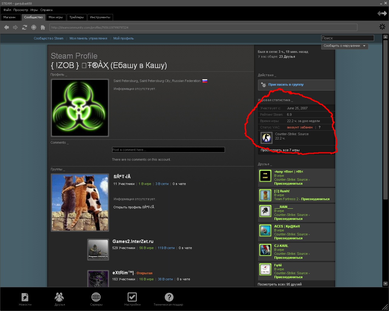Open Новости in the bottom bar

pyautogui.click(x=25, y=299)
